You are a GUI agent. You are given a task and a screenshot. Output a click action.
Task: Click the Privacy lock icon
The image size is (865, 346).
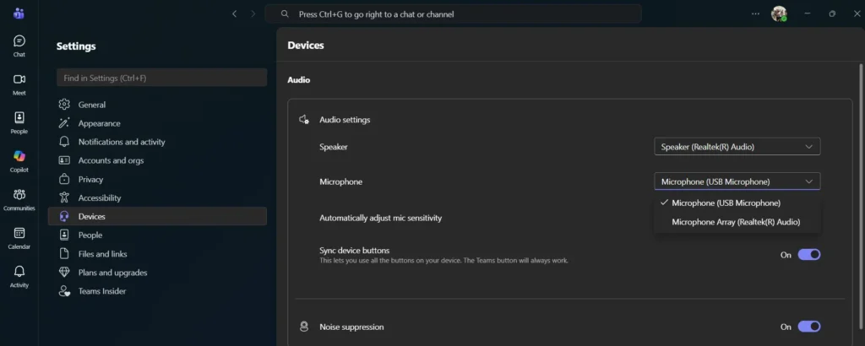click(64, 179)
